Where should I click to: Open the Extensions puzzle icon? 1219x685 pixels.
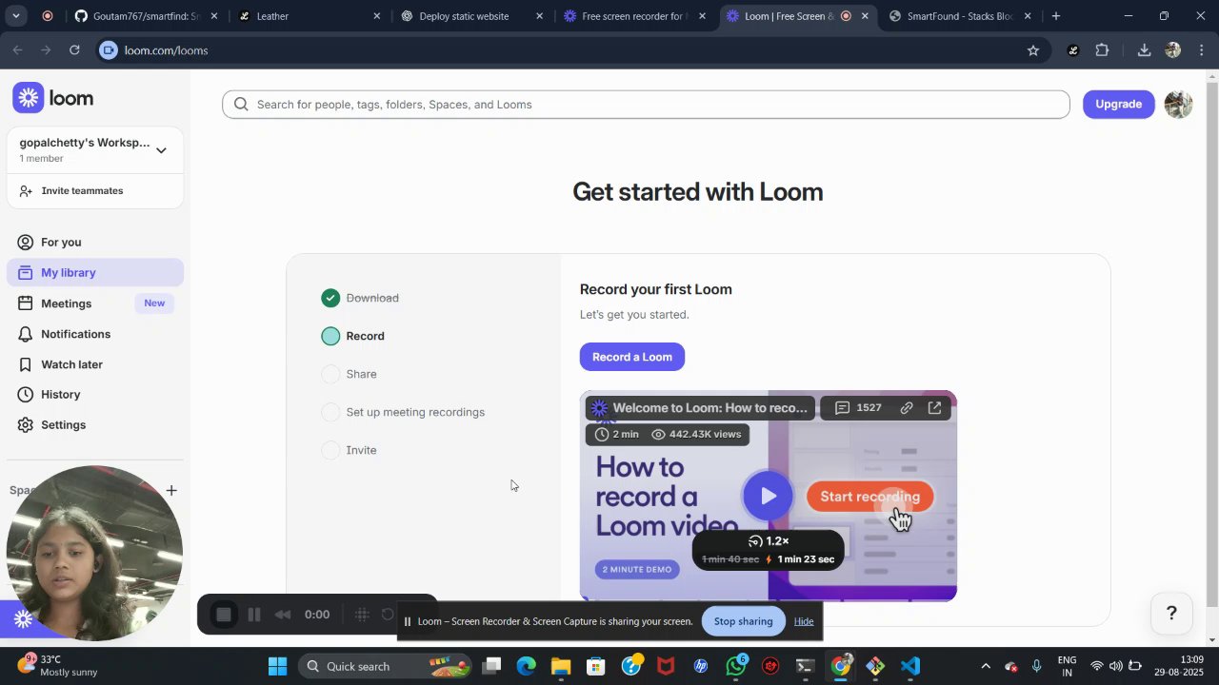[1102, 50]
